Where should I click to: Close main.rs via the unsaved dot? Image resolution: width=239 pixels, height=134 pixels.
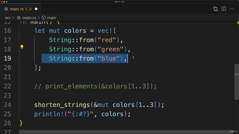point(36,9)
